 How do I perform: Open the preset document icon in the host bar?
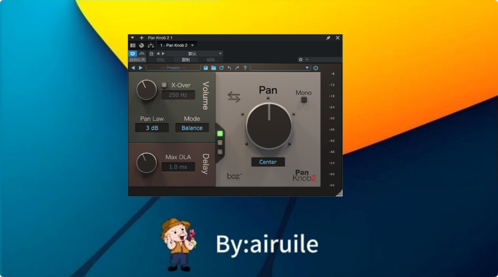(152, 53)
